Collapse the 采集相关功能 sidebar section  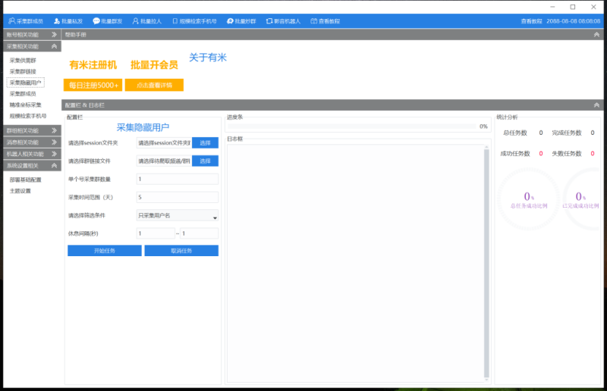click(32, 46)
